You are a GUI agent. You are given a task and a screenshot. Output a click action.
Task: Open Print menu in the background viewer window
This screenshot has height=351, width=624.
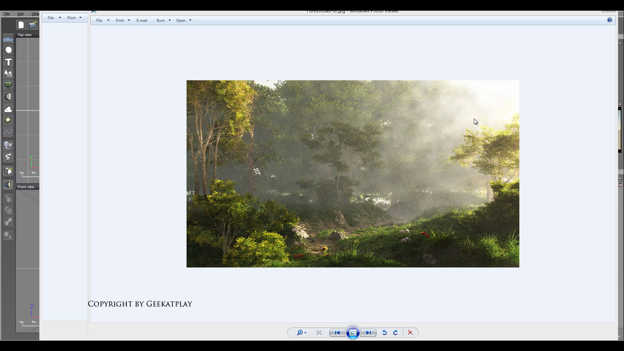click(x=74, y=18)
